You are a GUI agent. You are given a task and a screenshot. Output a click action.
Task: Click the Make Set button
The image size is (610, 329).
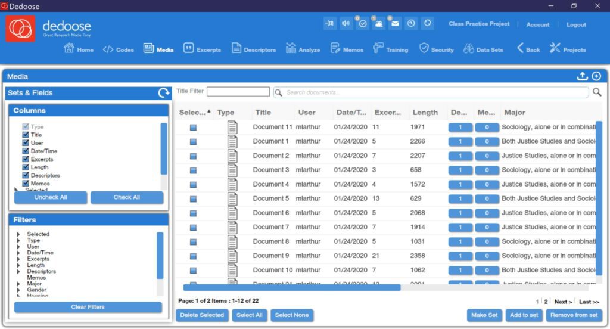coord(484,315)
